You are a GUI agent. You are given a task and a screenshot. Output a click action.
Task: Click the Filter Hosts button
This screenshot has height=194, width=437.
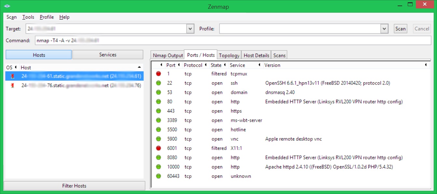click(x=74, y=186)
